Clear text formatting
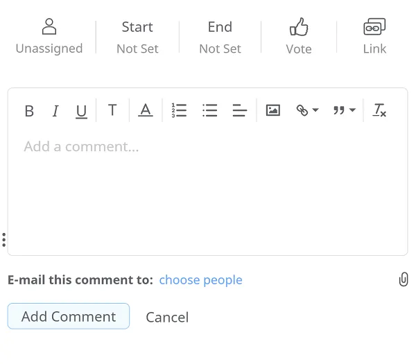The width and height of the screenshot is (416, 364). [x=379, y=110]
